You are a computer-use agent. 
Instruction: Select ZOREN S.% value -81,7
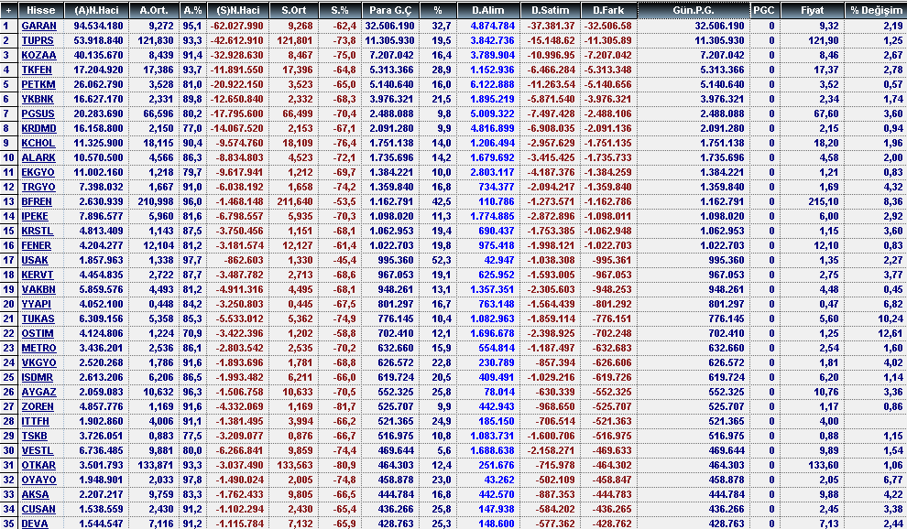tap(344, 406)
